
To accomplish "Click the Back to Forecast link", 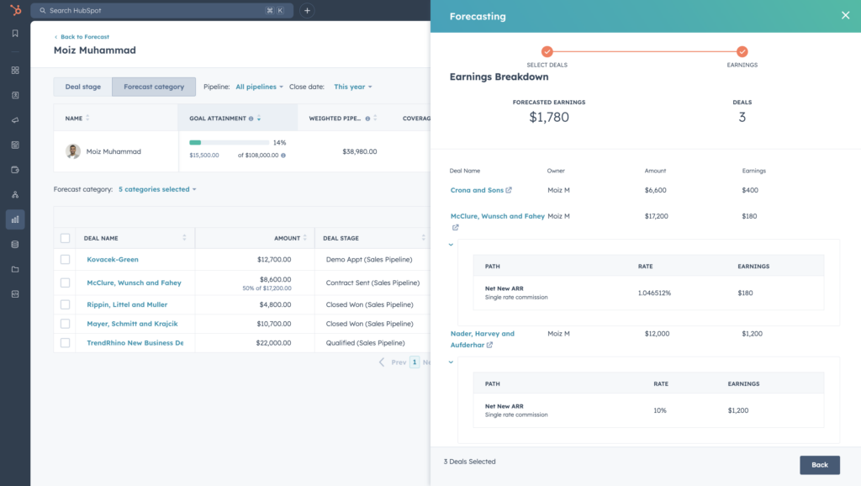I will [82, 37].
